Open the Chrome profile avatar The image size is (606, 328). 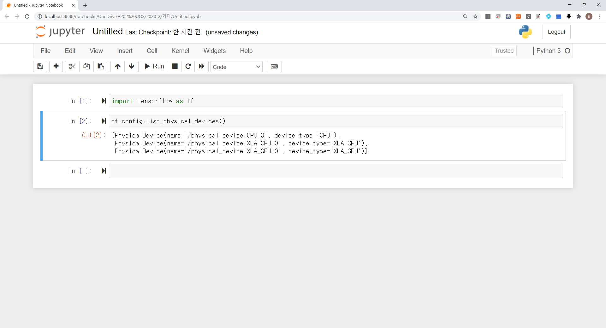(x=589, y=16)
